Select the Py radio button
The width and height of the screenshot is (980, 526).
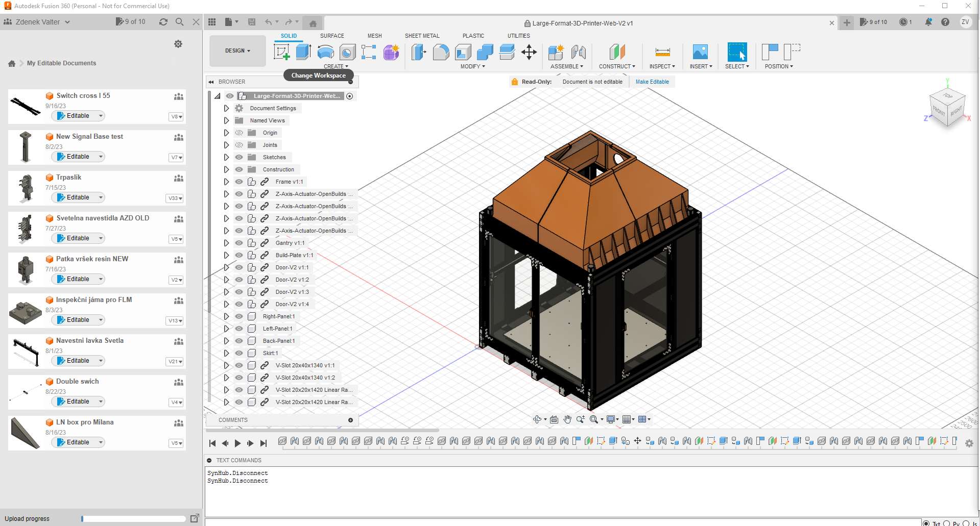[946, 523]
